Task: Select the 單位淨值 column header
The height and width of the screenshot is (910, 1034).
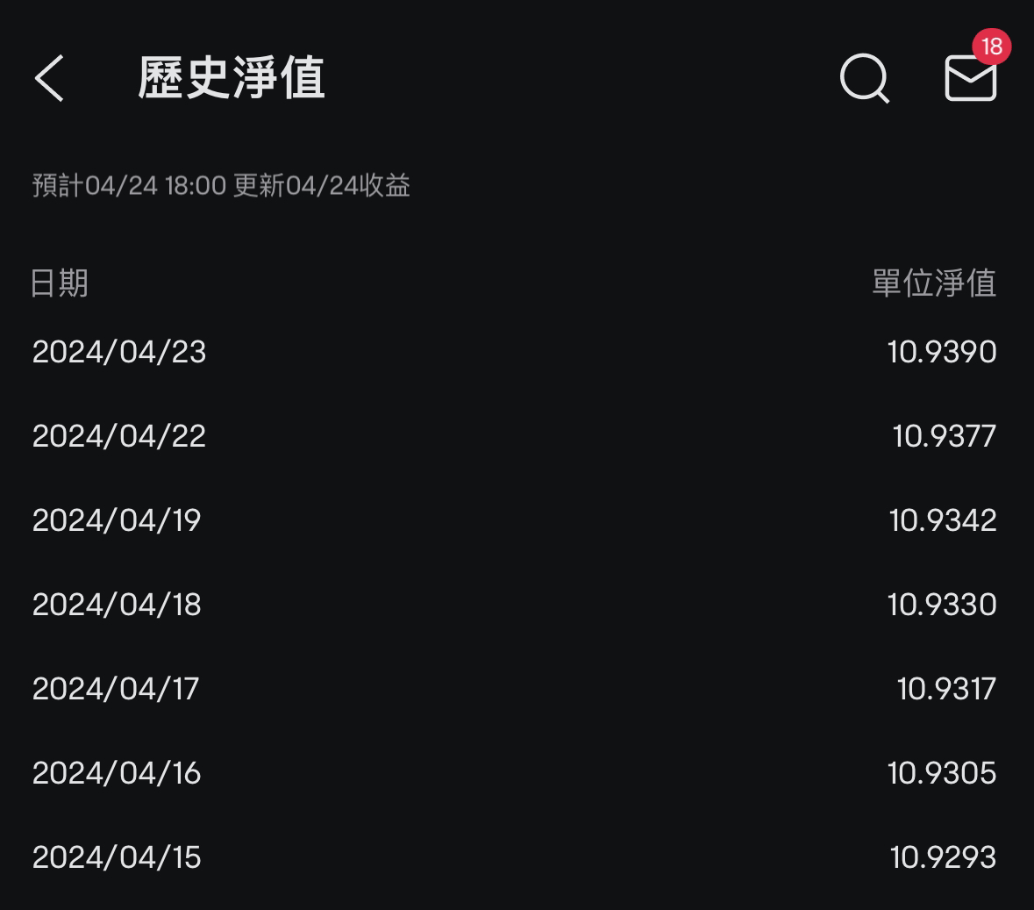Action: 934,283
